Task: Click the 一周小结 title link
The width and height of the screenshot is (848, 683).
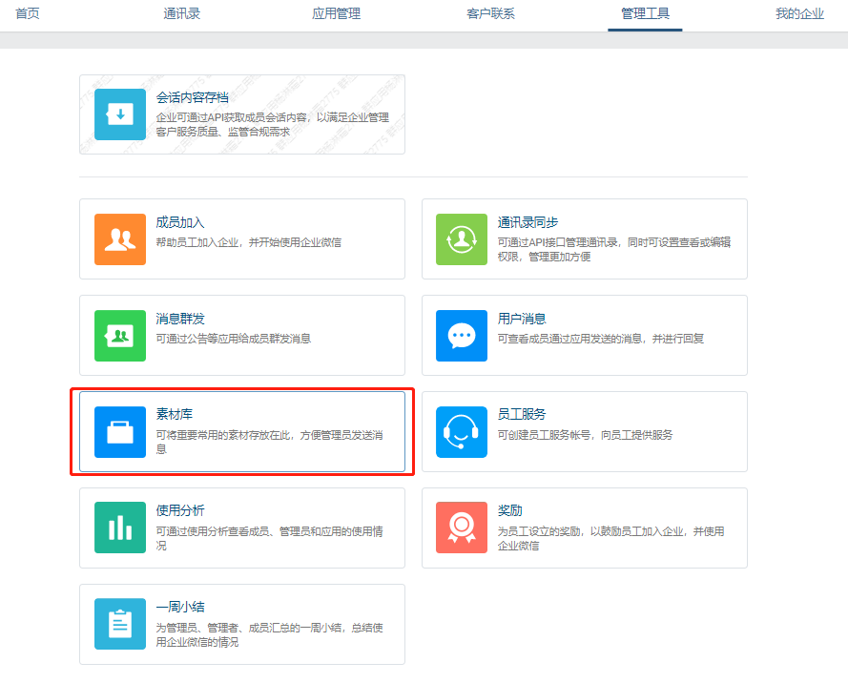Action: tap(180, 608)
